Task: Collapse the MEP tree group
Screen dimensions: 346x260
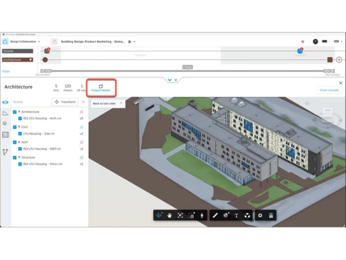Action: pyautogui.click(x=19, y=142)
